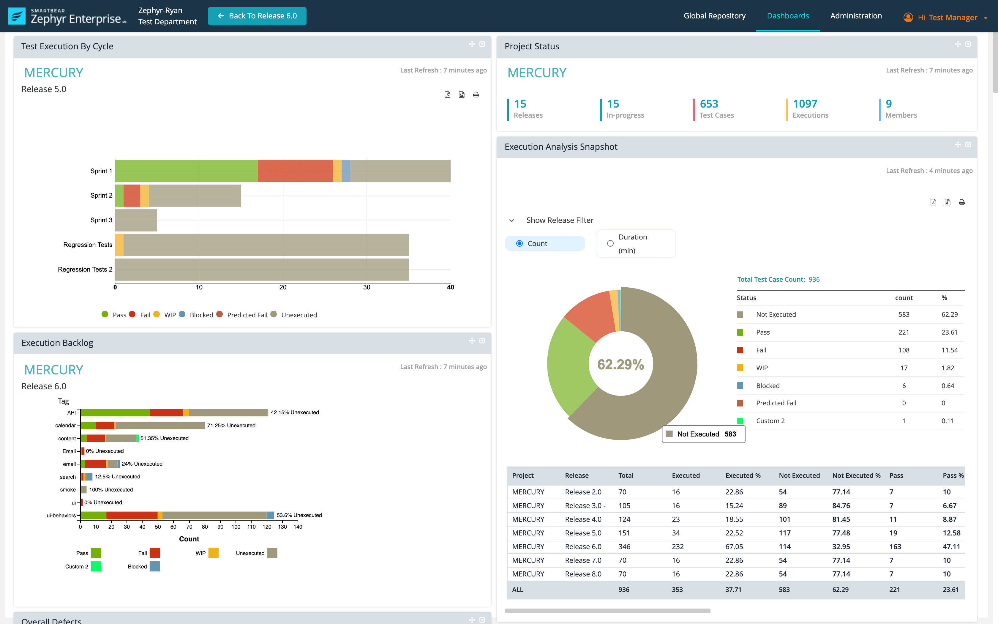Export Execution Analysis Snapshot as zip file
The width and height of the screenshot is (998, 624).
click(947, 202)
